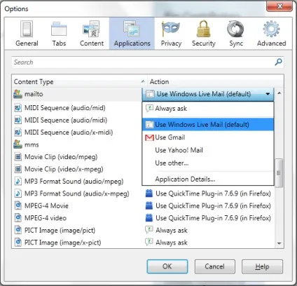Screen dimensions: 297x286
Task: Open the General options panel
Action: click(x=27, y=34)
